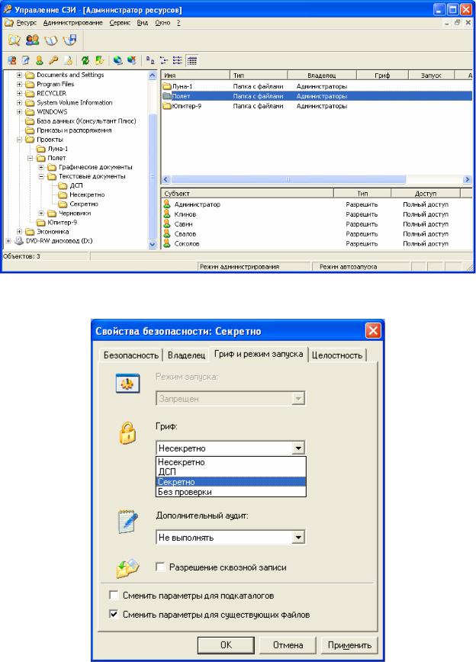Select Несекретно folder in the tree
This screenshot has height=662, width=476.
pyautogui.click(x=87, y=194)
